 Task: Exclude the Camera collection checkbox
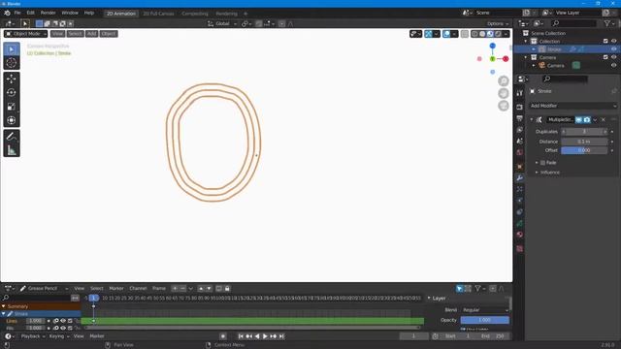[x=605, y=57]
